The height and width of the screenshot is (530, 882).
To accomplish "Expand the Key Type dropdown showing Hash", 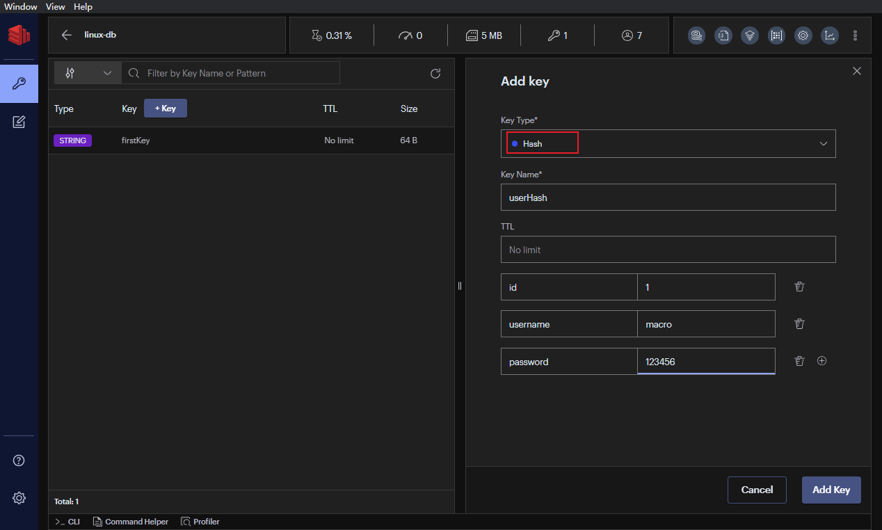I will point(668,143).
